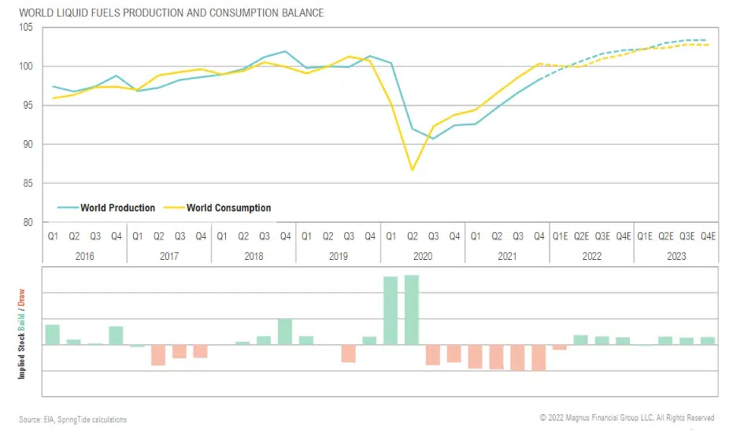Click the green stock build bar at Q4 2018

click(x=285, y=332)
